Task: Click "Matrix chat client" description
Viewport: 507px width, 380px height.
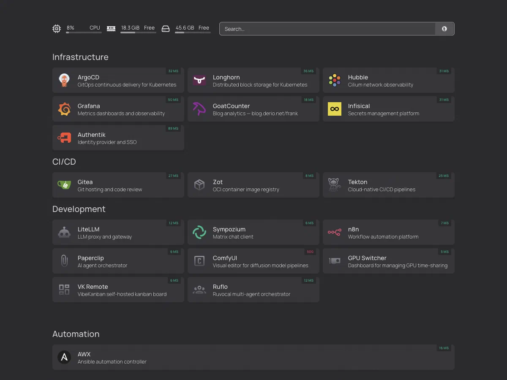Action: (233, 237)
